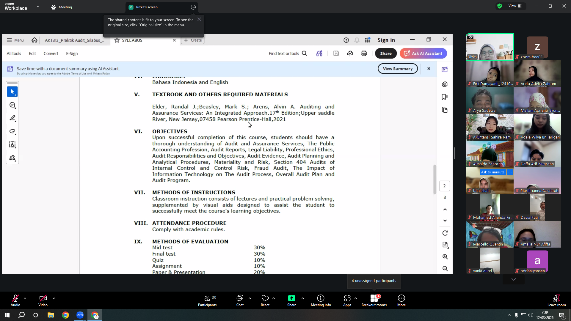Open Rizka's screen options ellipsis
The image size is (571, 321).
coord(193,7)
